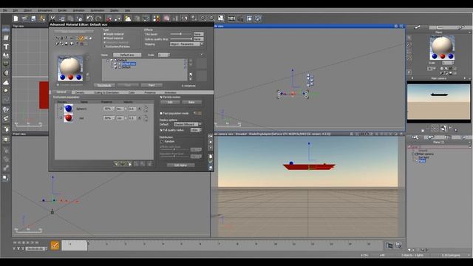The width and height of the screenshot is (473, 266).
Task: Click the first add-item icon below population list
Action: (x=117, y=164)
